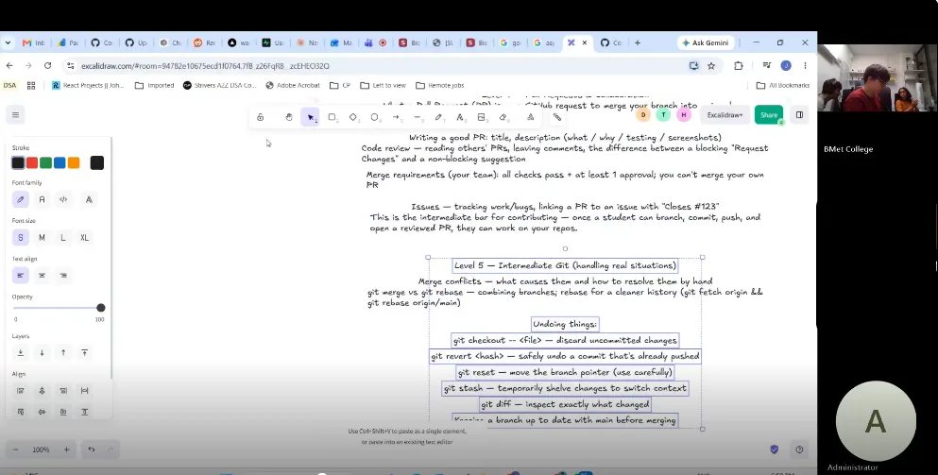Set font size to S
Screen dimensions: 938x475
[x=21, y=238]
